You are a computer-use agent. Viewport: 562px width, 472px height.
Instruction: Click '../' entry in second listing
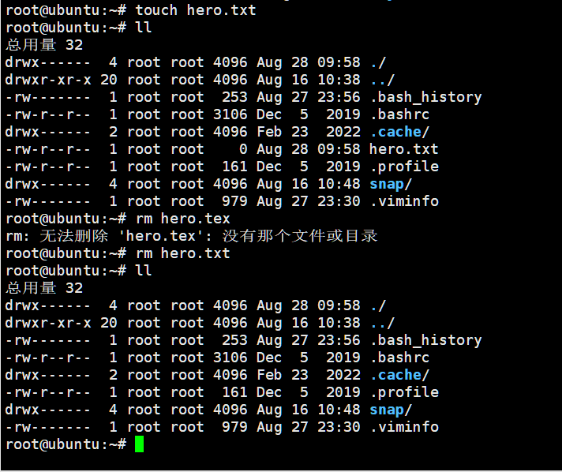[383, 323]
